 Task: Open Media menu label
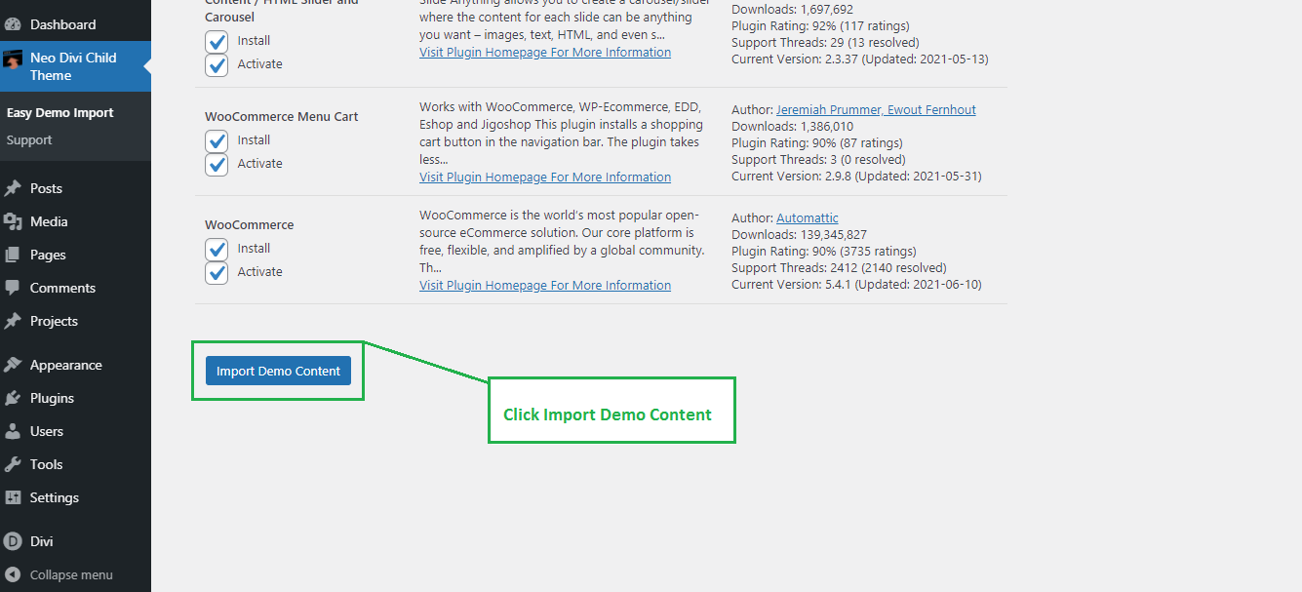coord(49,221)
